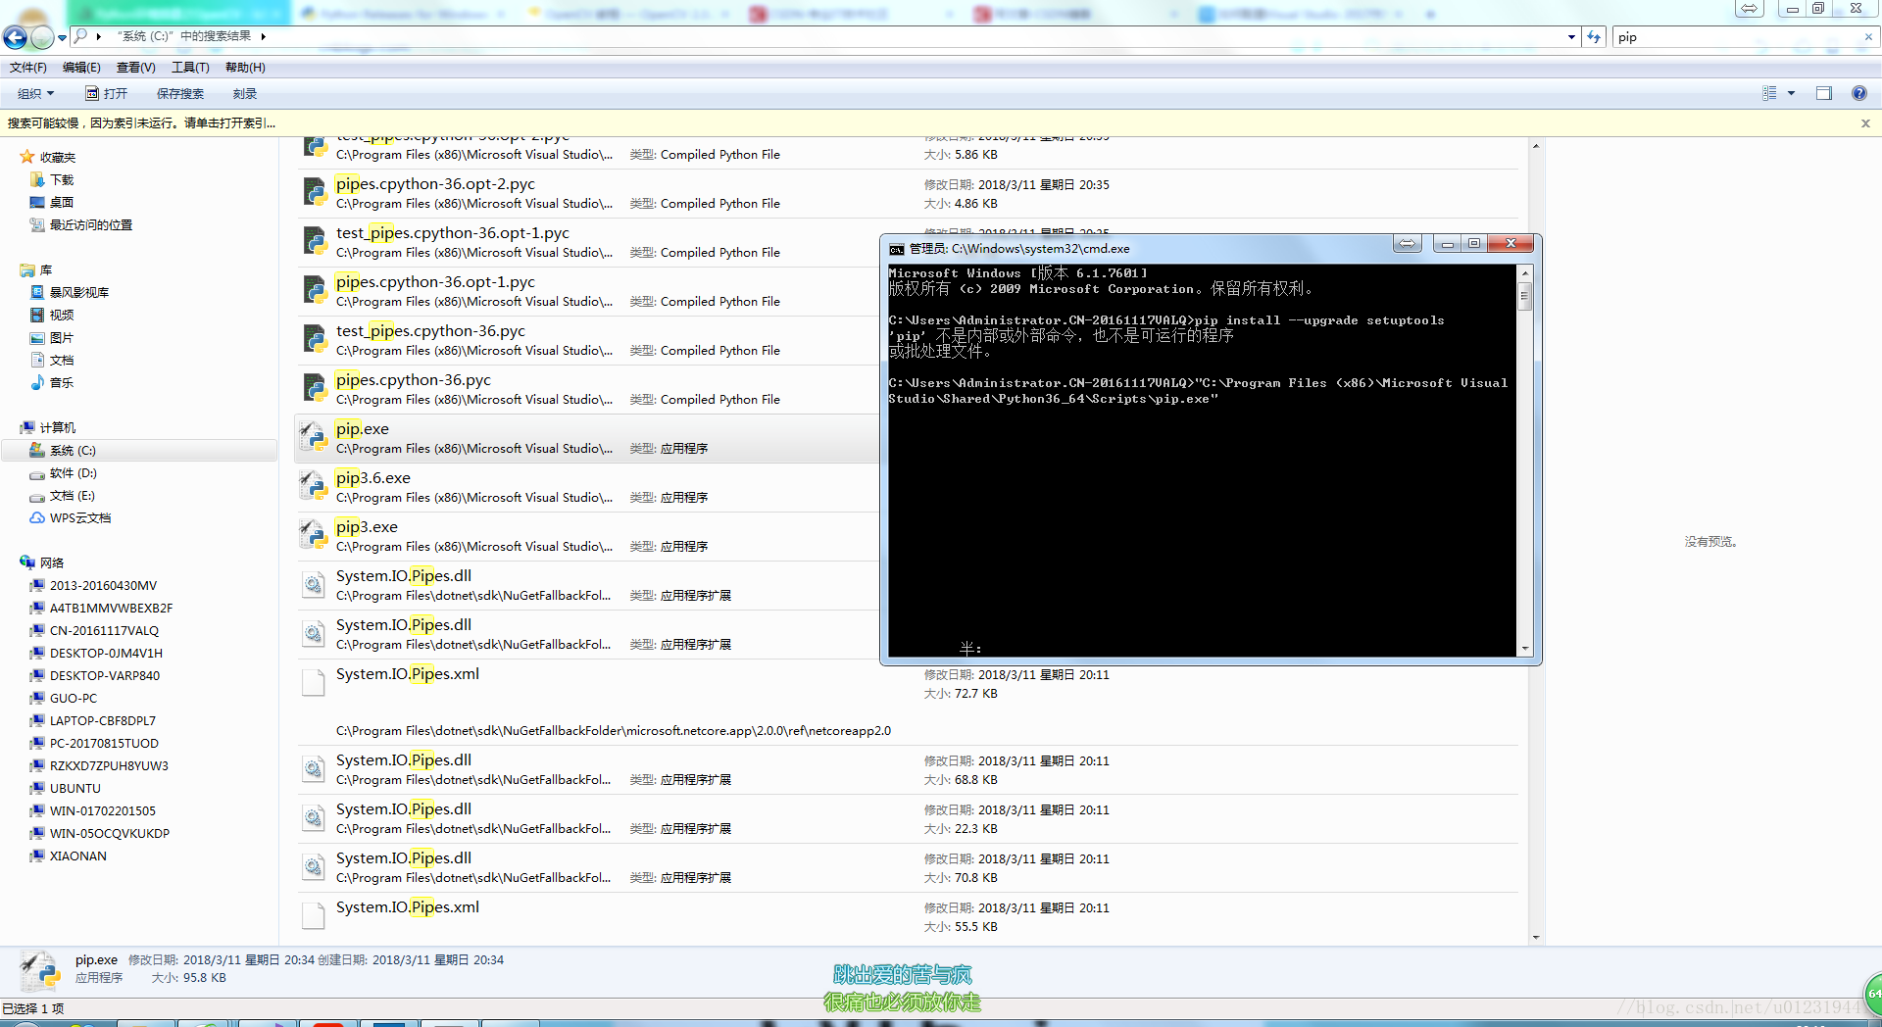Select the 文档 (E:) drive

(x=73, y=496)
